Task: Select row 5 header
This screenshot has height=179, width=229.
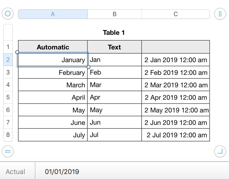Action: 8,97
